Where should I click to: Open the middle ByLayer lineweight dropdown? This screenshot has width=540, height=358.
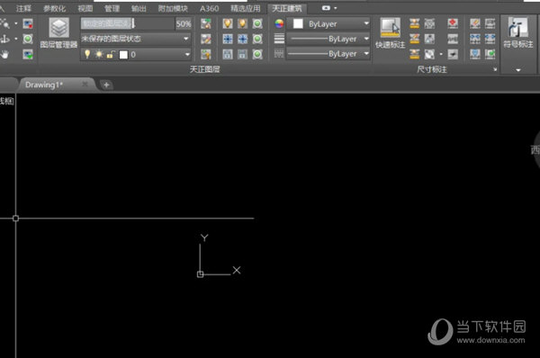(366, 39)
